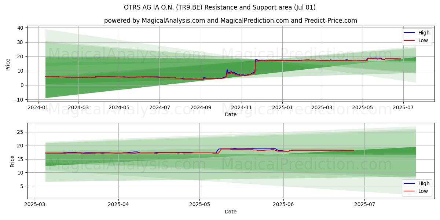This screenshot has width=440, height=220.
Task: Click the −10 price tick on top chart
Action: point(18,99)
